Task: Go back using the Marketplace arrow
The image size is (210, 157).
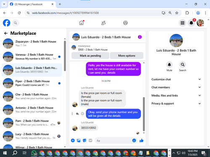Action: (6, 33)
